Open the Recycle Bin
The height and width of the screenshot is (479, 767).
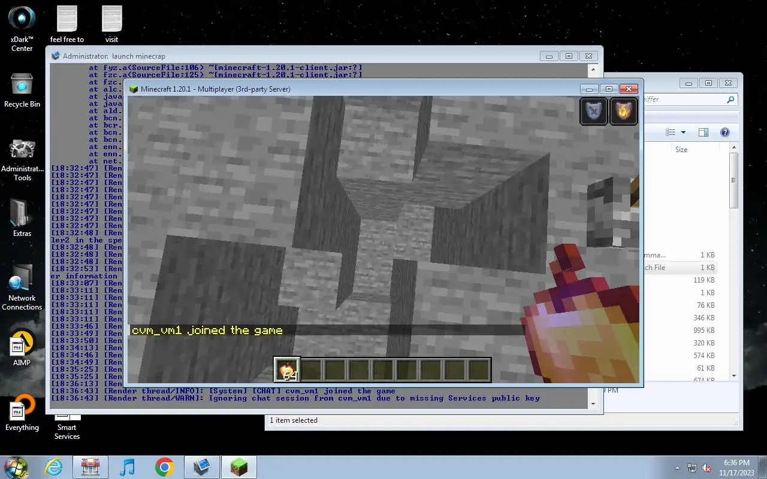[x=22, y=90]
